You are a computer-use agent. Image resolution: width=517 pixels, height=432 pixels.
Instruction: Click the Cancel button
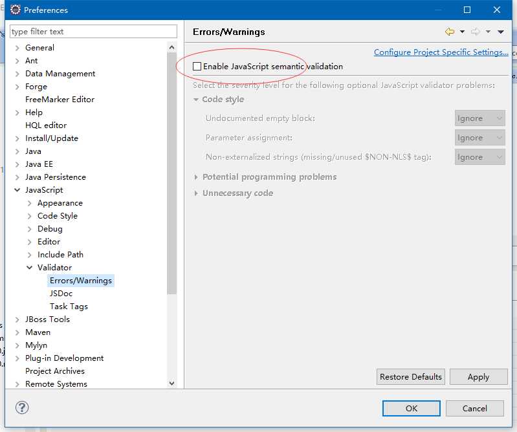click(475, 408)
